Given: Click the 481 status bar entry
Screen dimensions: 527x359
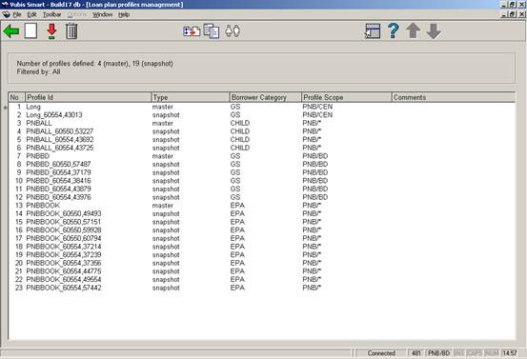Looking at the screenshot, I should [416, 353].
